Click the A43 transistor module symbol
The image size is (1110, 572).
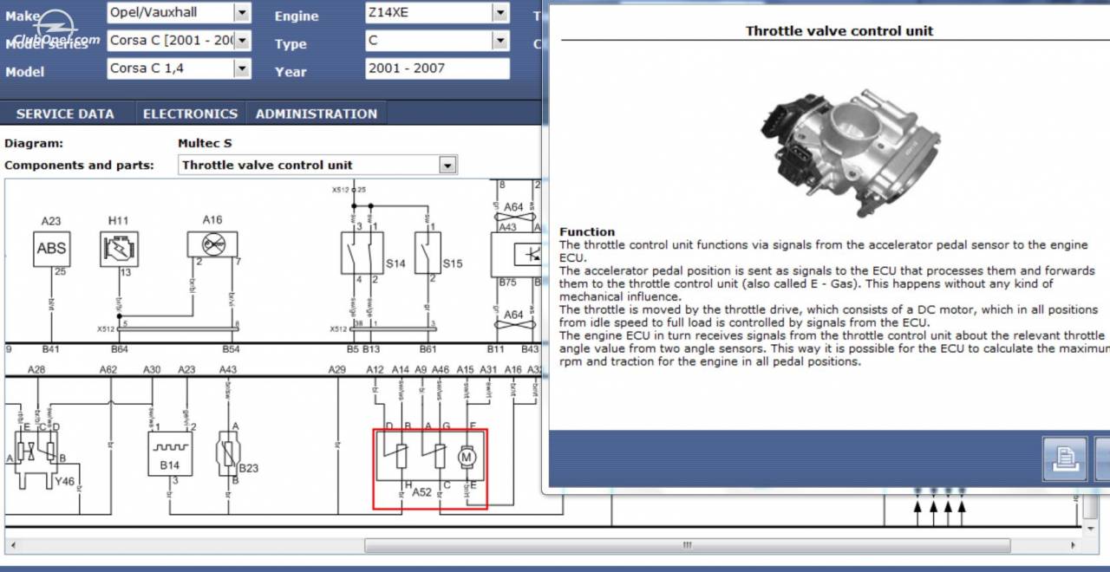pos(516,253)
